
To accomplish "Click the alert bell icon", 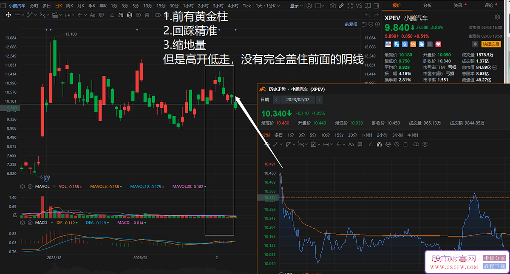I will 475,44.
